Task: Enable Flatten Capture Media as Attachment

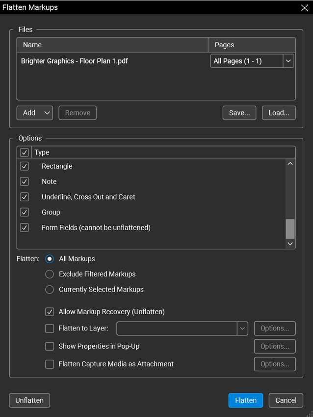Action: (49, 364)
